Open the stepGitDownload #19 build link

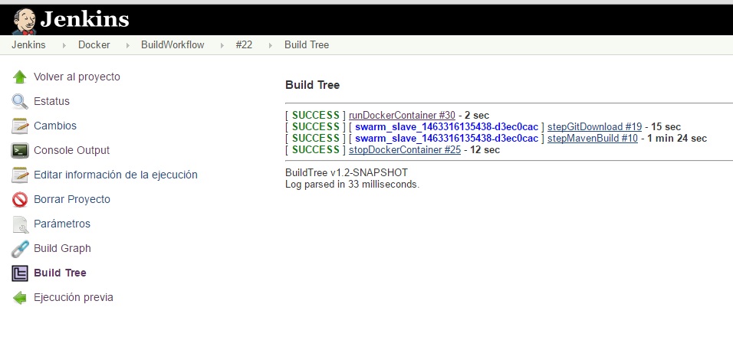tap(595, 126)
